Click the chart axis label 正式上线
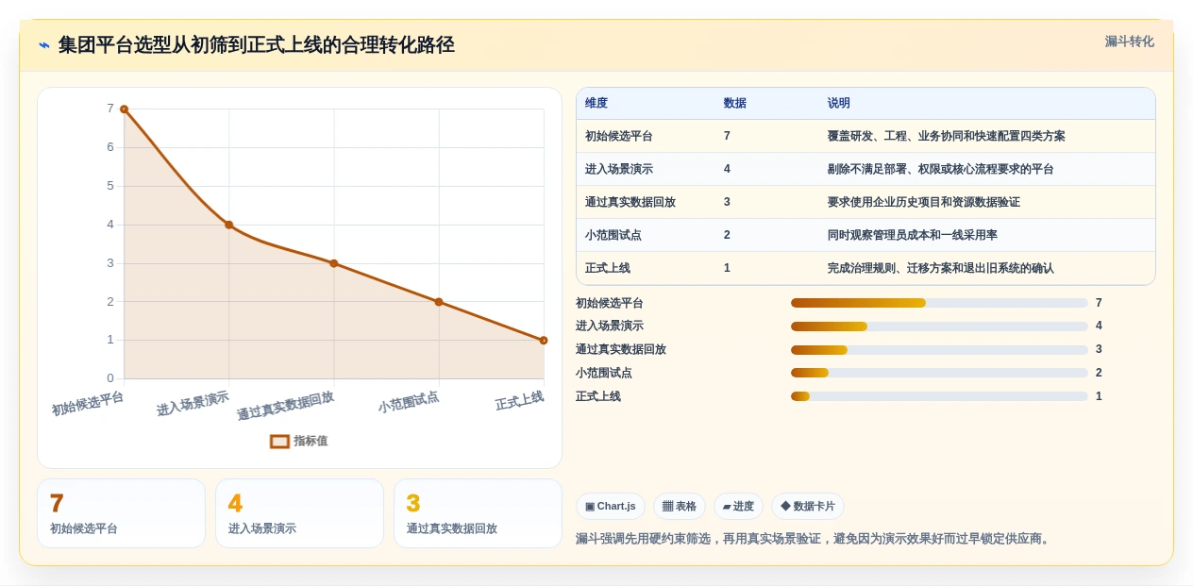This screenshot has width=1193, height=586. (520, 400)
